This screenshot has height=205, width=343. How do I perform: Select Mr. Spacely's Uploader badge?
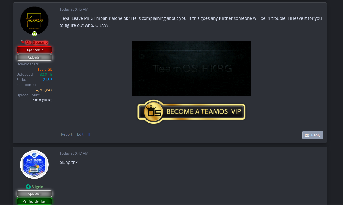(35, 57)
